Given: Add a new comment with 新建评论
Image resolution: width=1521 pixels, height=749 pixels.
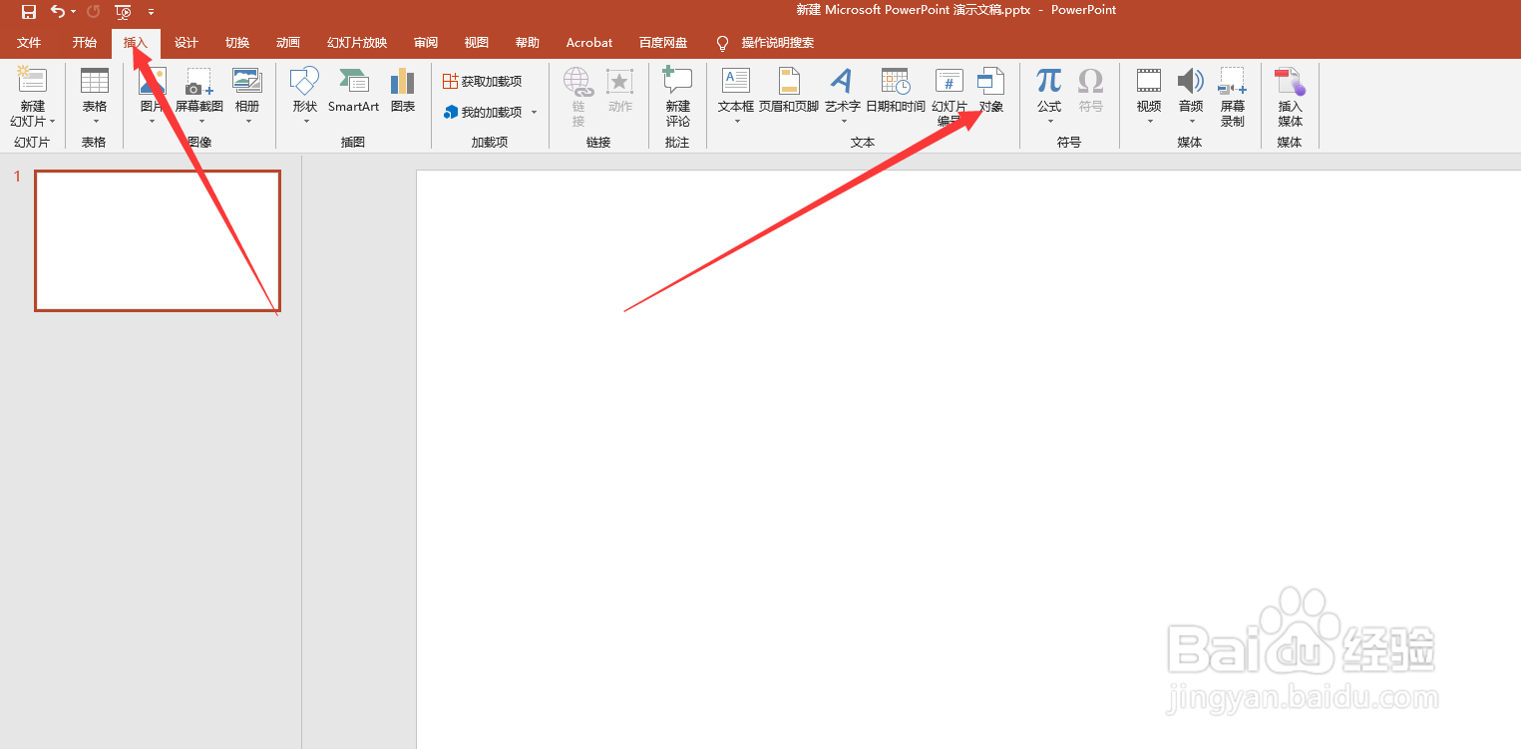Looking at the screenshot, I should [x=678, y=97].
